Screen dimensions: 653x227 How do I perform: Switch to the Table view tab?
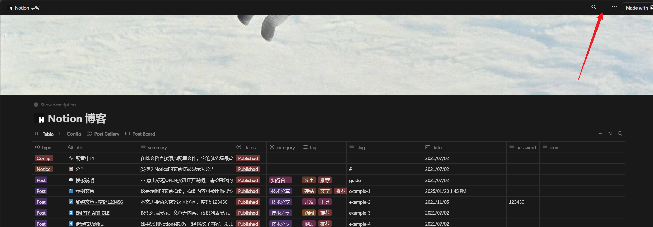pyautogui.click(x=44, y=134)
